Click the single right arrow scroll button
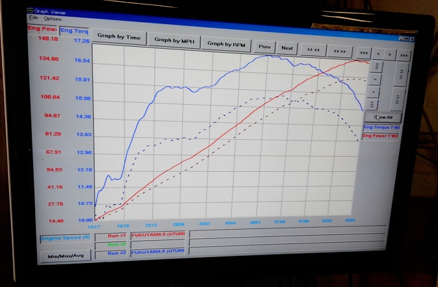438x287 pixels. pyautogui.click(x=390, y=54)
